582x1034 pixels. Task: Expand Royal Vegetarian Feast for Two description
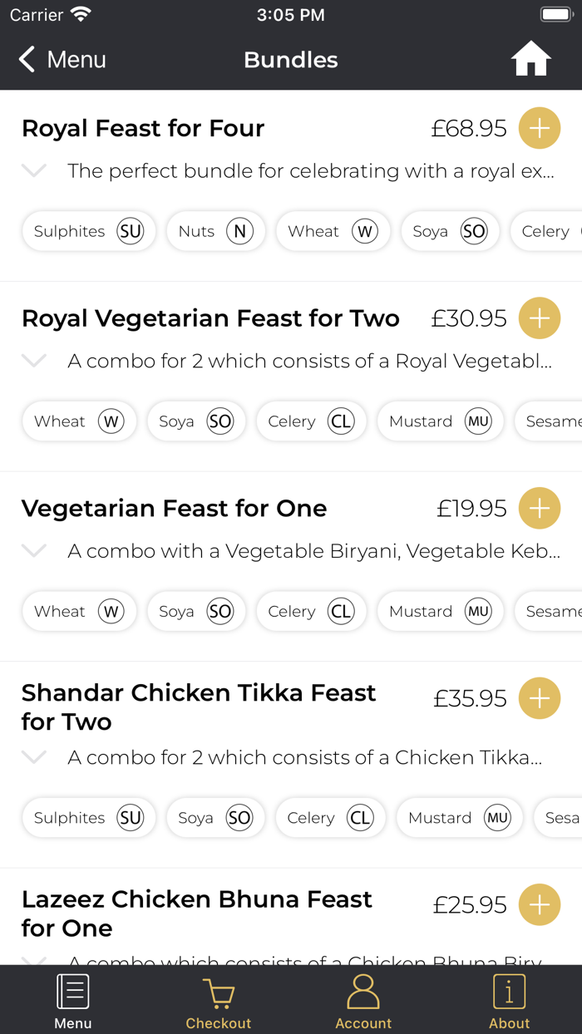[x=34, y=361]
